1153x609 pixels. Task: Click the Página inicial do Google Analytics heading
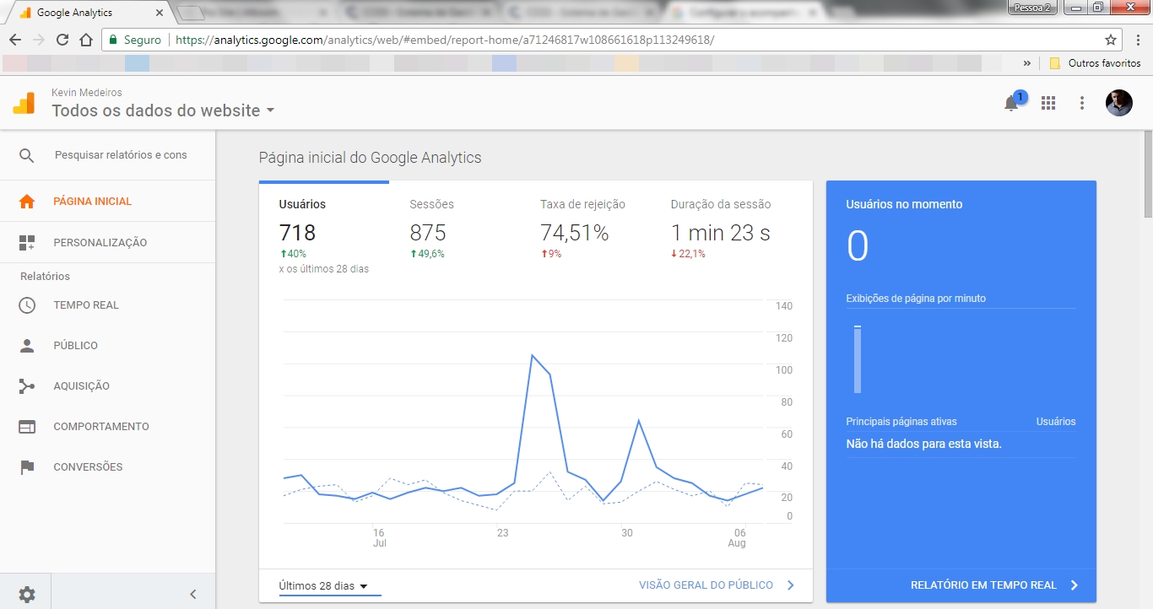pyautogui.click(x=370, y=158)
